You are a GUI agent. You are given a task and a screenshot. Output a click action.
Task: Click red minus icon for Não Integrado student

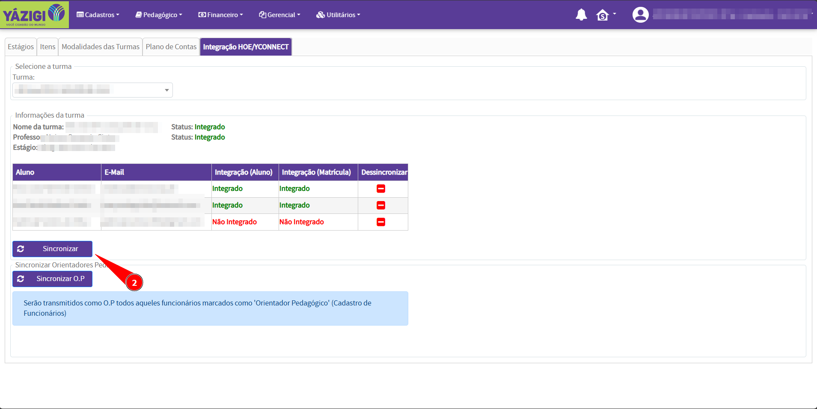click(380, 222)
